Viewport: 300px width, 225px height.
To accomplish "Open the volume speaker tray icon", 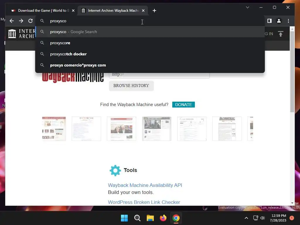I will pyautogui.click(x=262, y=218).
